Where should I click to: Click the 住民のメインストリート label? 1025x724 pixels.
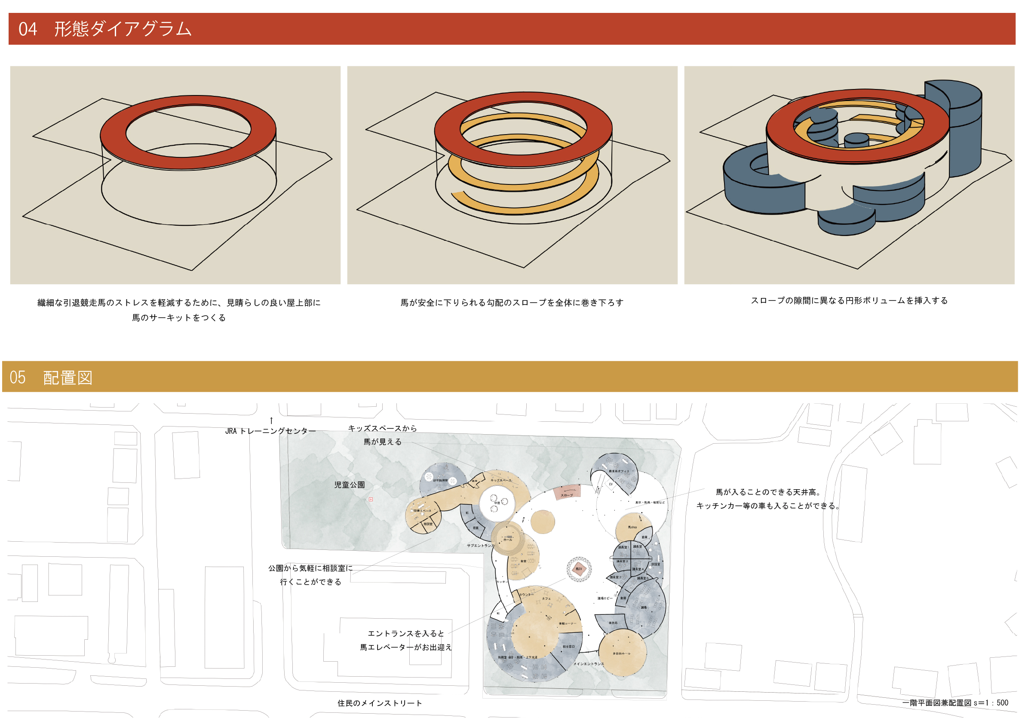pyautogui.click(x=380, y=703)
